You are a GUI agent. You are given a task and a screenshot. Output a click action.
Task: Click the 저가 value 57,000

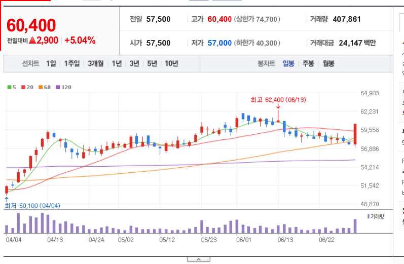(x=219, y=43)
